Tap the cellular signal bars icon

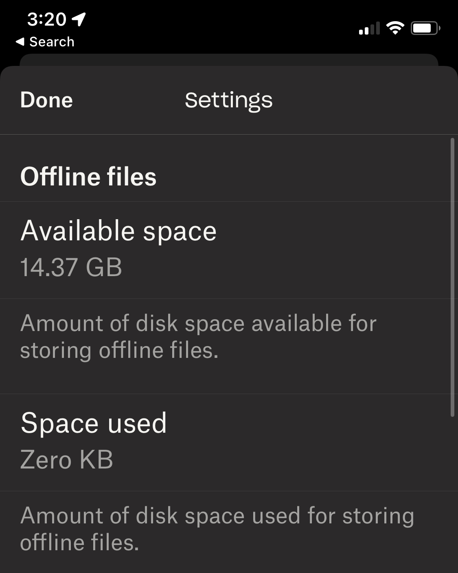[369, 28]
